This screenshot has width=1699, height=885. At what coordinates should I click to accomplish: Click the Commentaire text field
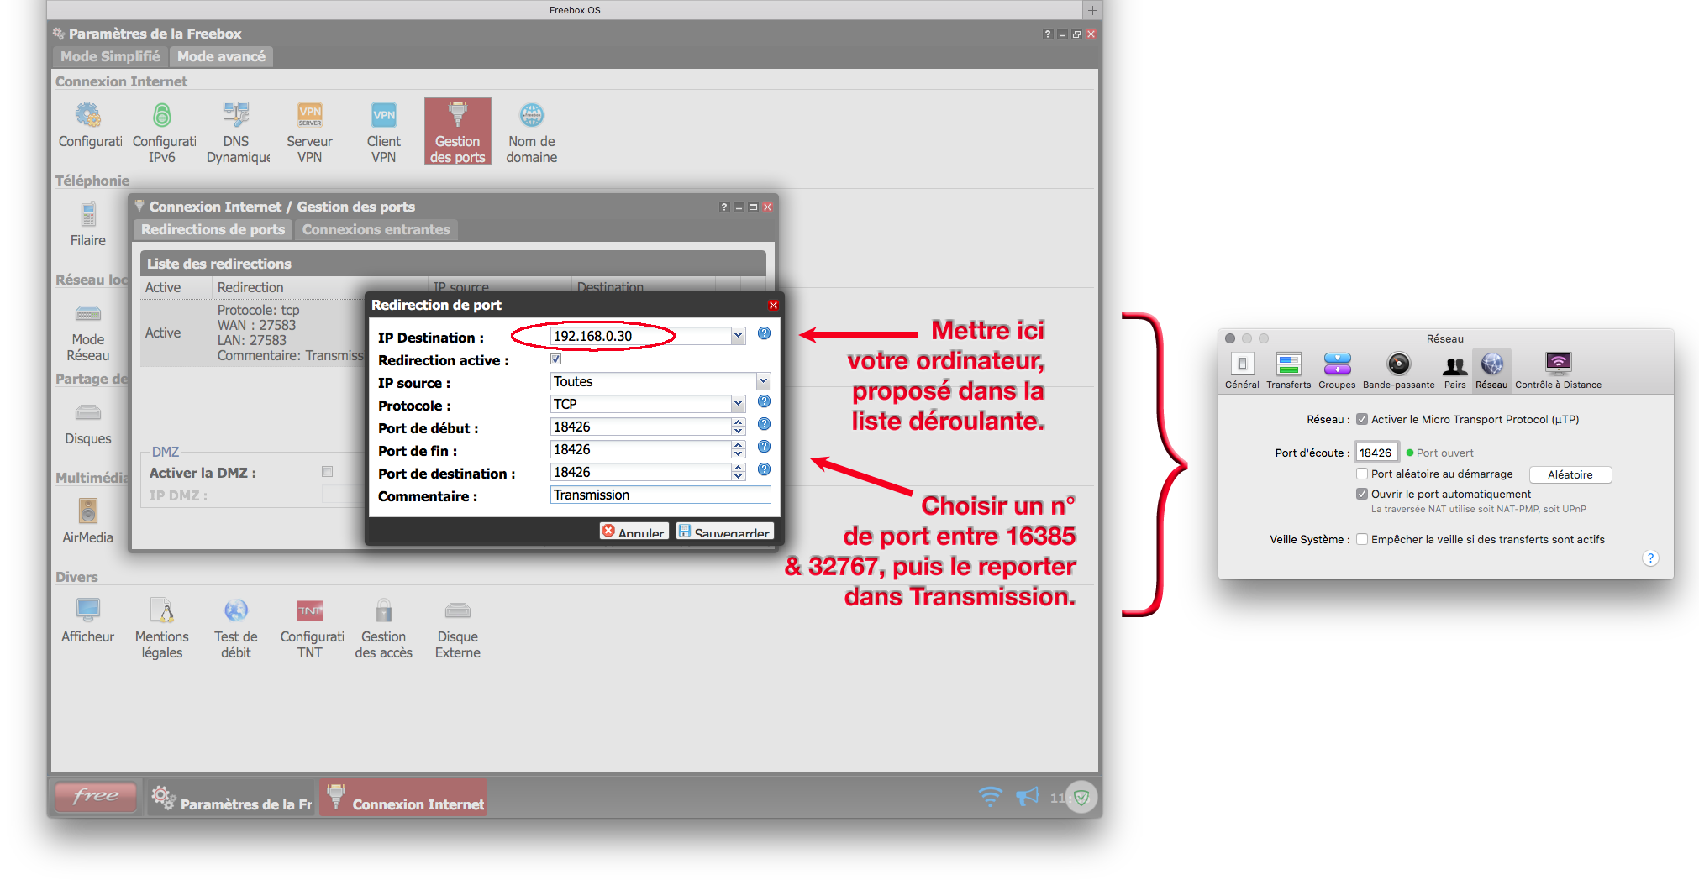(x=660, y=495)
